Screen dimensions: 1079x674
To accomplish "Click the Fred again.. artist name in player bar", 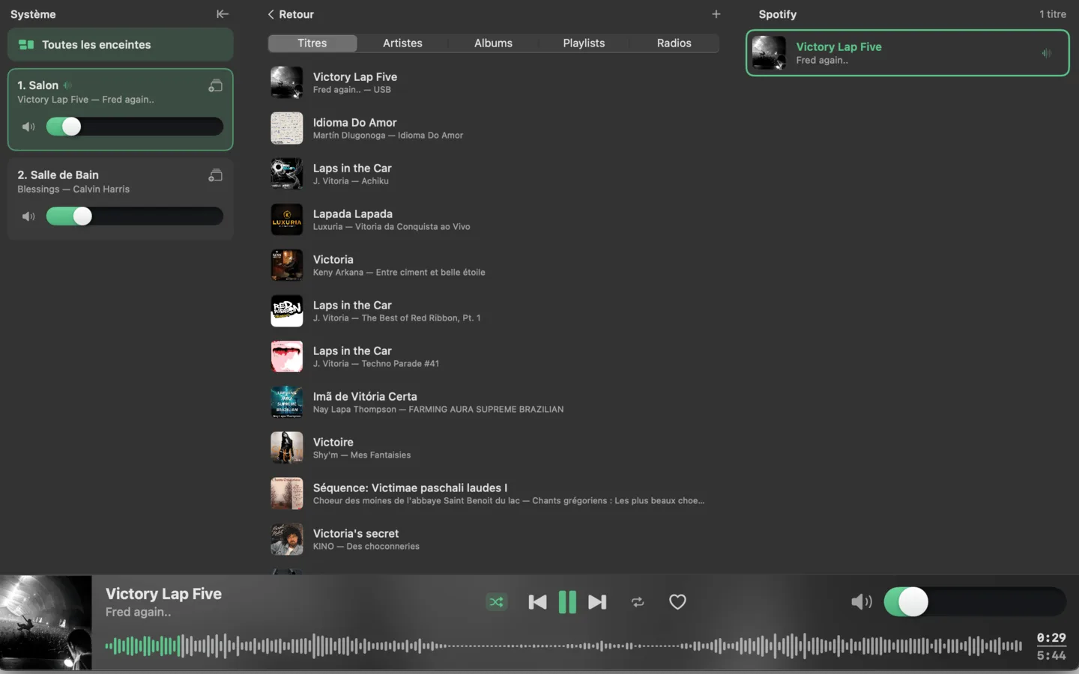I will click(x=138, y=612).
